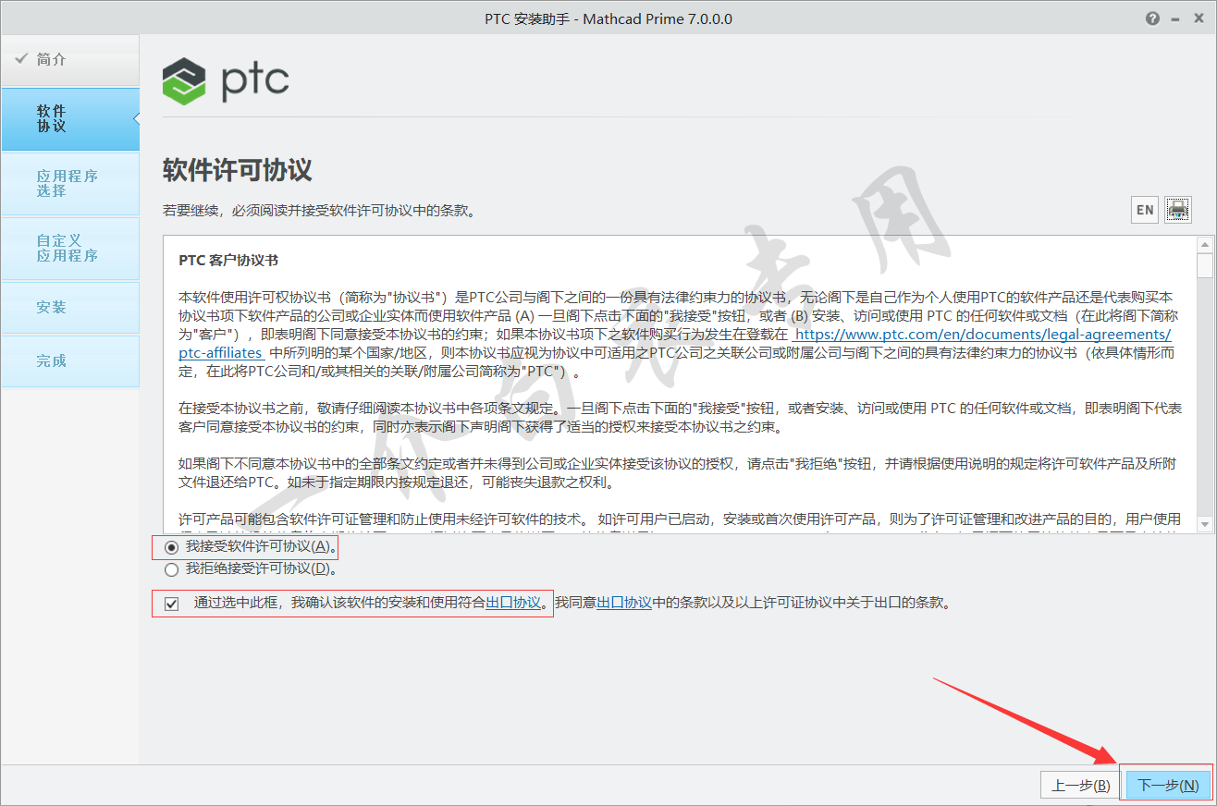Image resolution: width=1217 pixels, height=806 pixels.
Task: Click the PTC logo
Action: pos(226,81)
